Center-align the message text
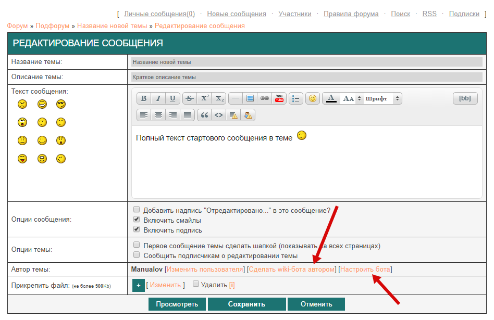 point(158,115)
